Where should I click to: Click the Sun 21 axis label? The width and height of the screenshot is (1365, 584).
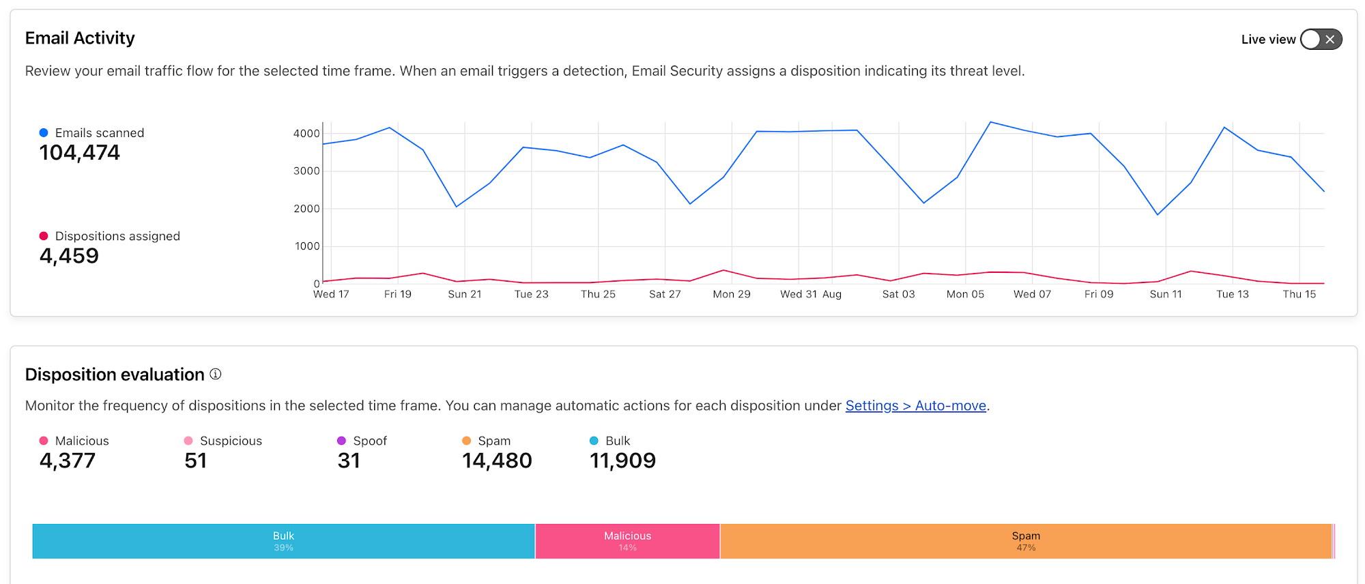point(465,294)
